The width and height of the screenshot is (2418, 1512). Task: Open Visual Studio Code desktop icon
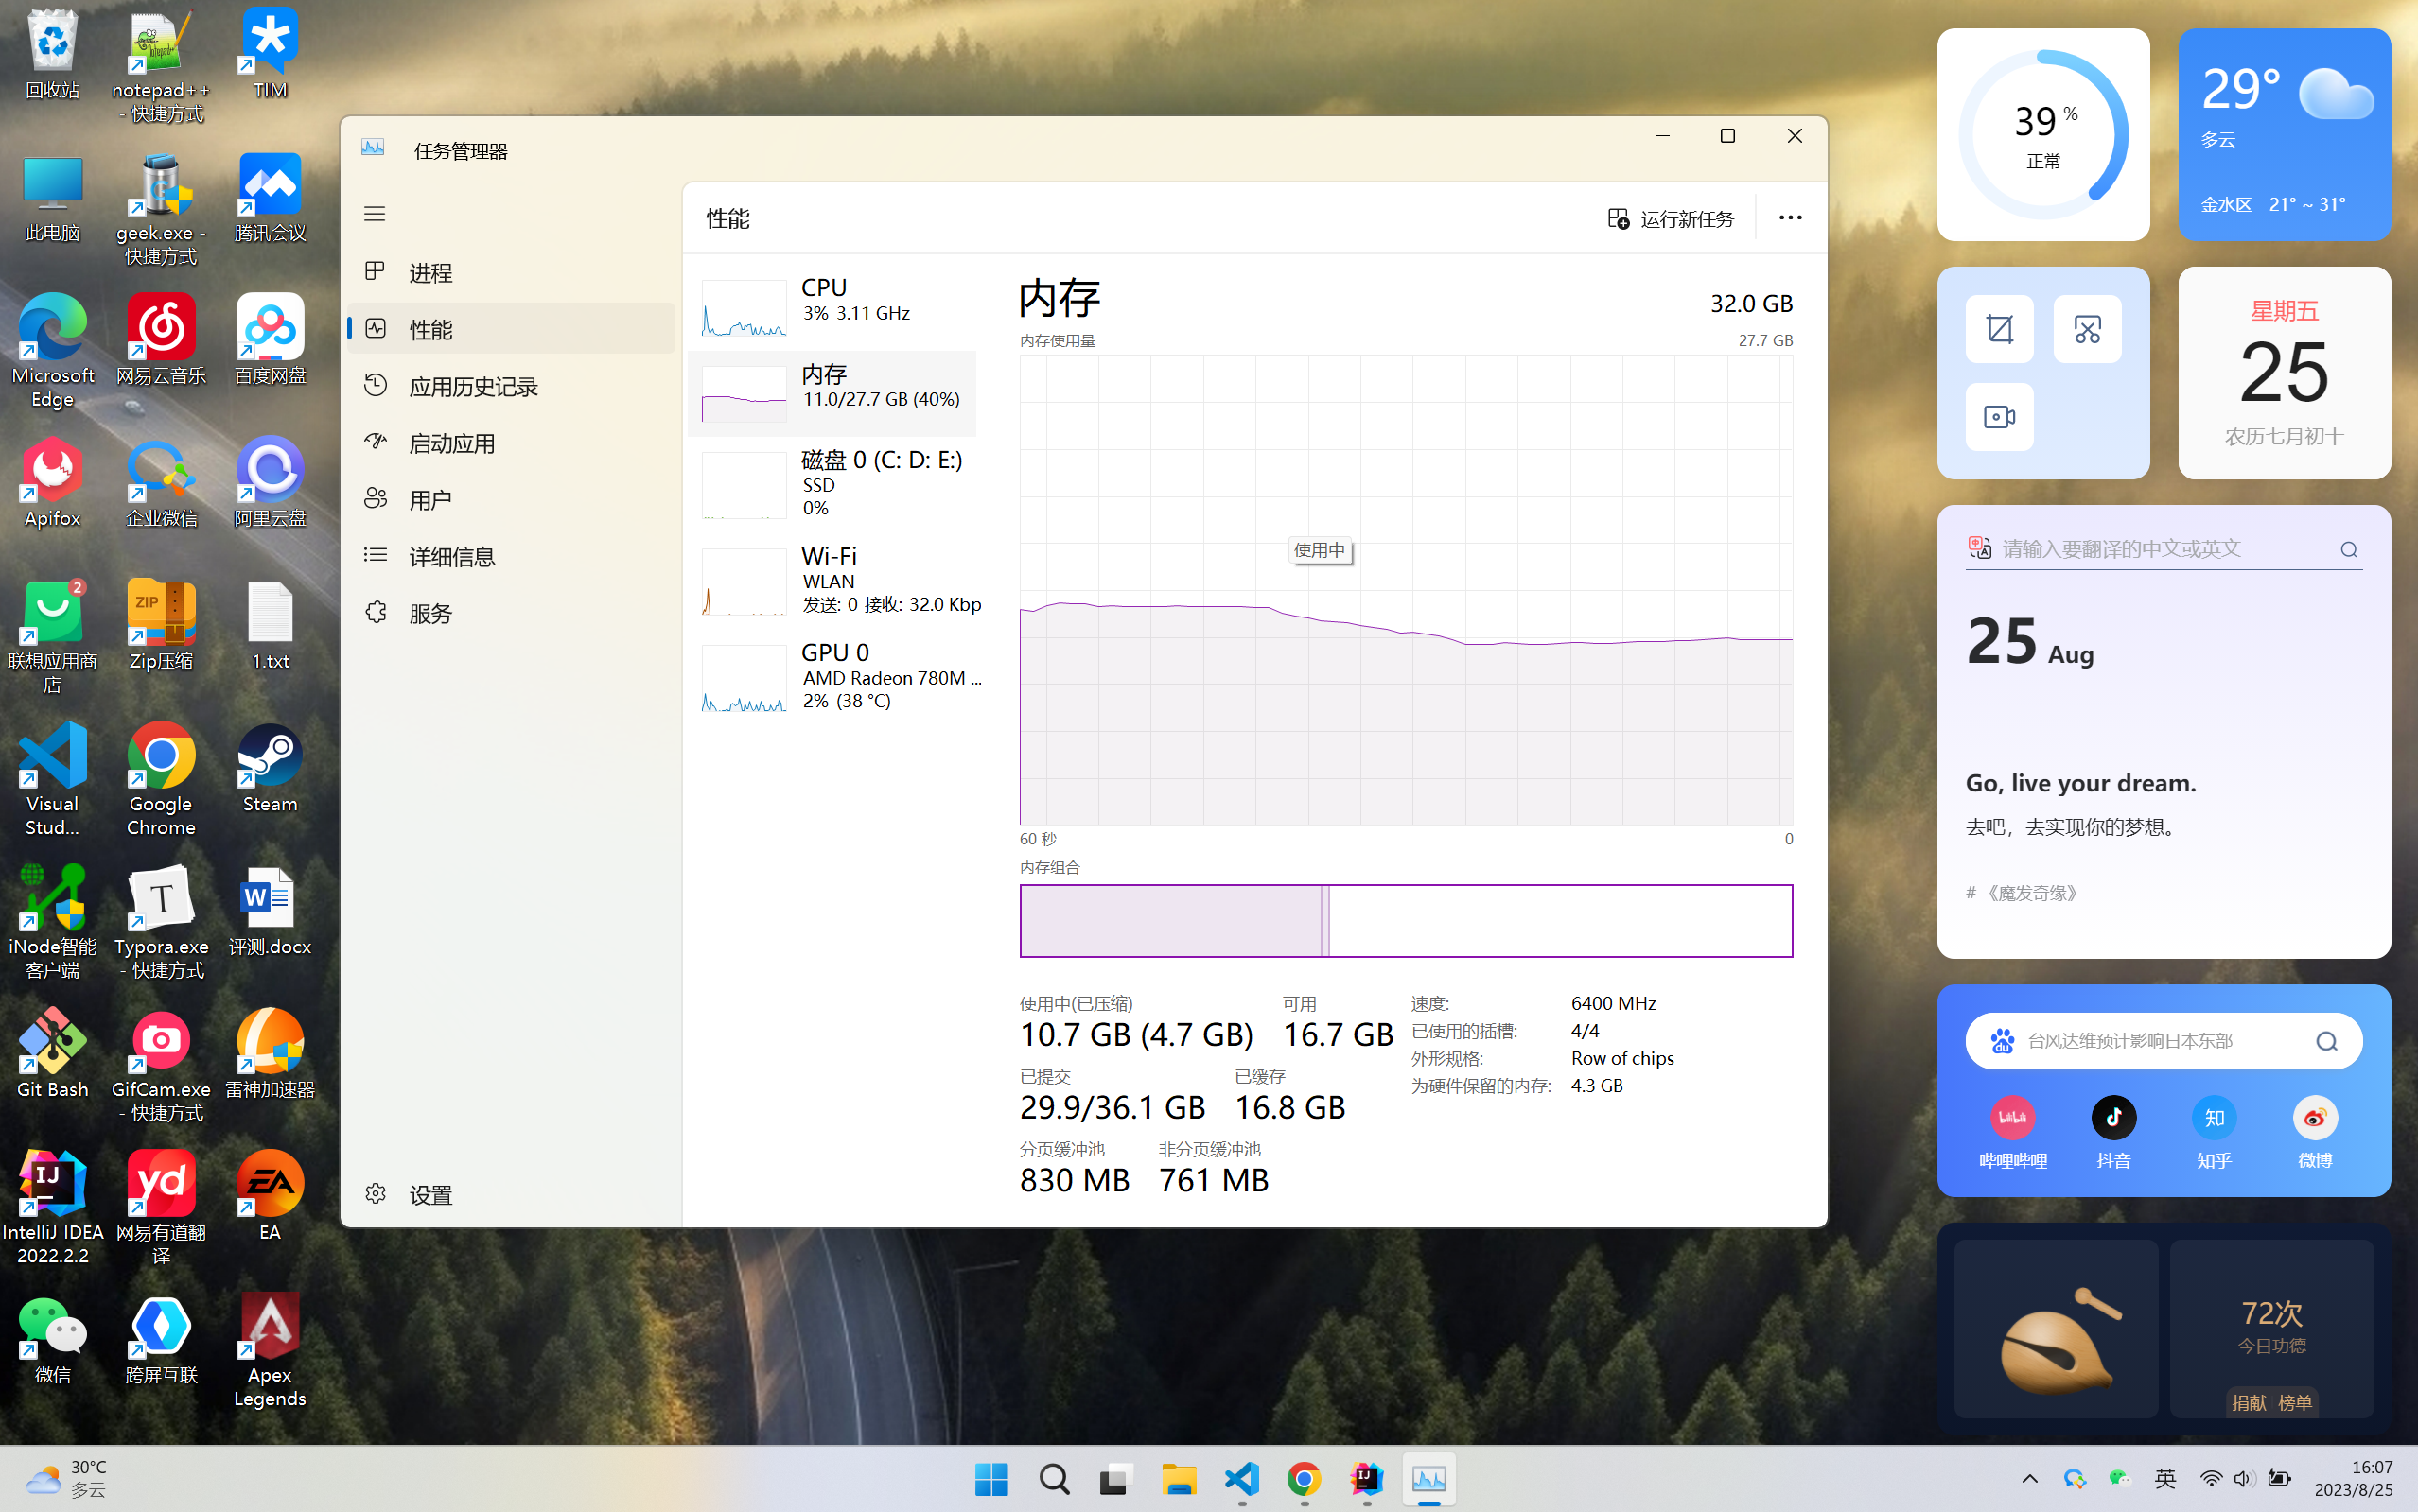point(52,780)
